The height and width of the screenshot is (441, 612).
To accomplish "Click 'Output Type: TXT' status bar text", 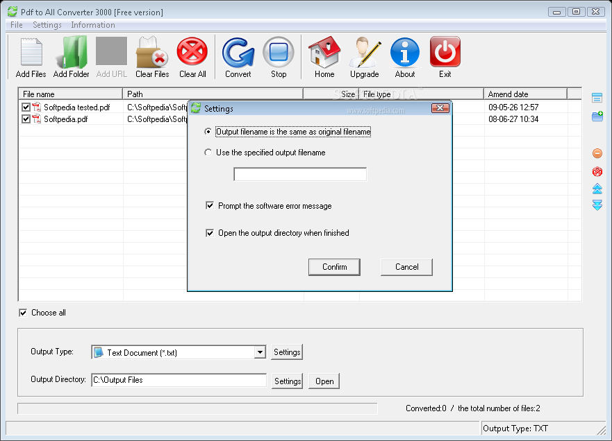I will (x=515, y=429).
